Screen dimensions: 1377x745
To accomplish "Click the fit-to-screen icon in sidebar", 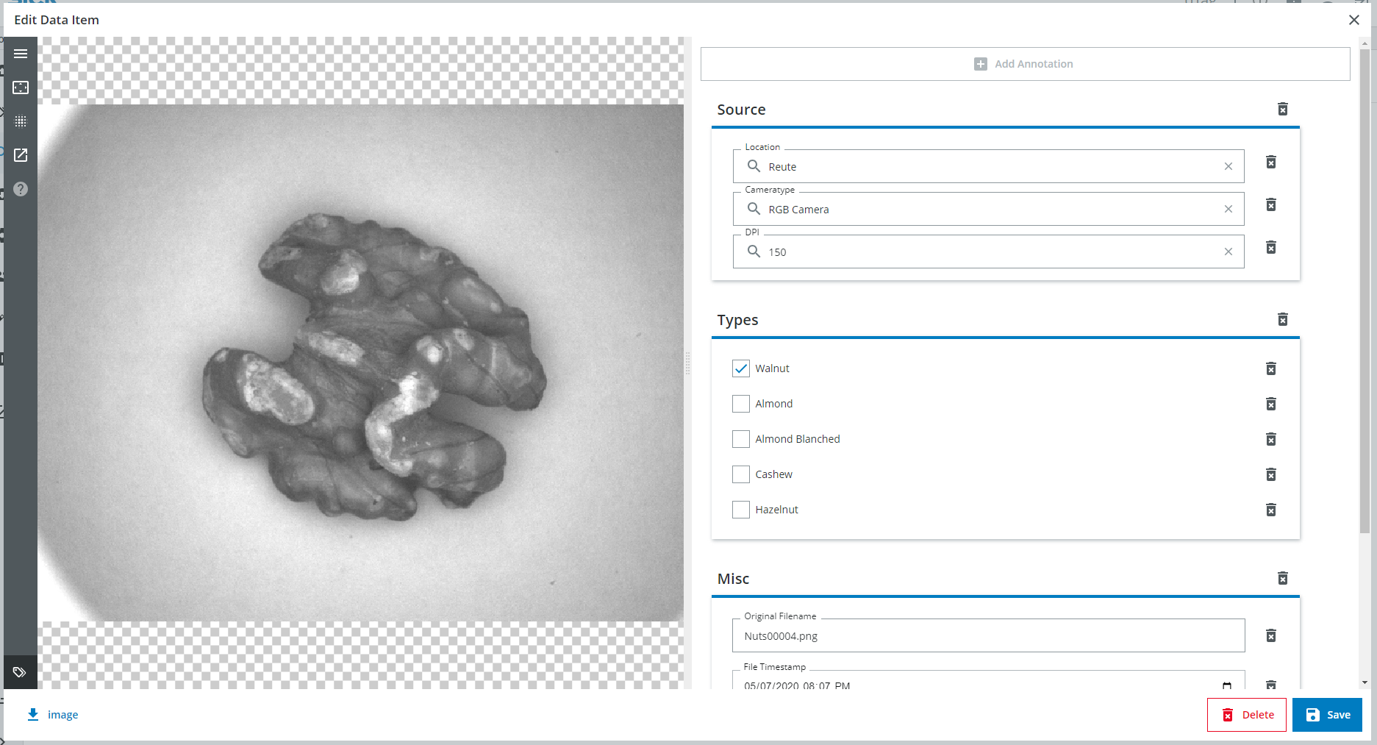I will coord(21,88).
